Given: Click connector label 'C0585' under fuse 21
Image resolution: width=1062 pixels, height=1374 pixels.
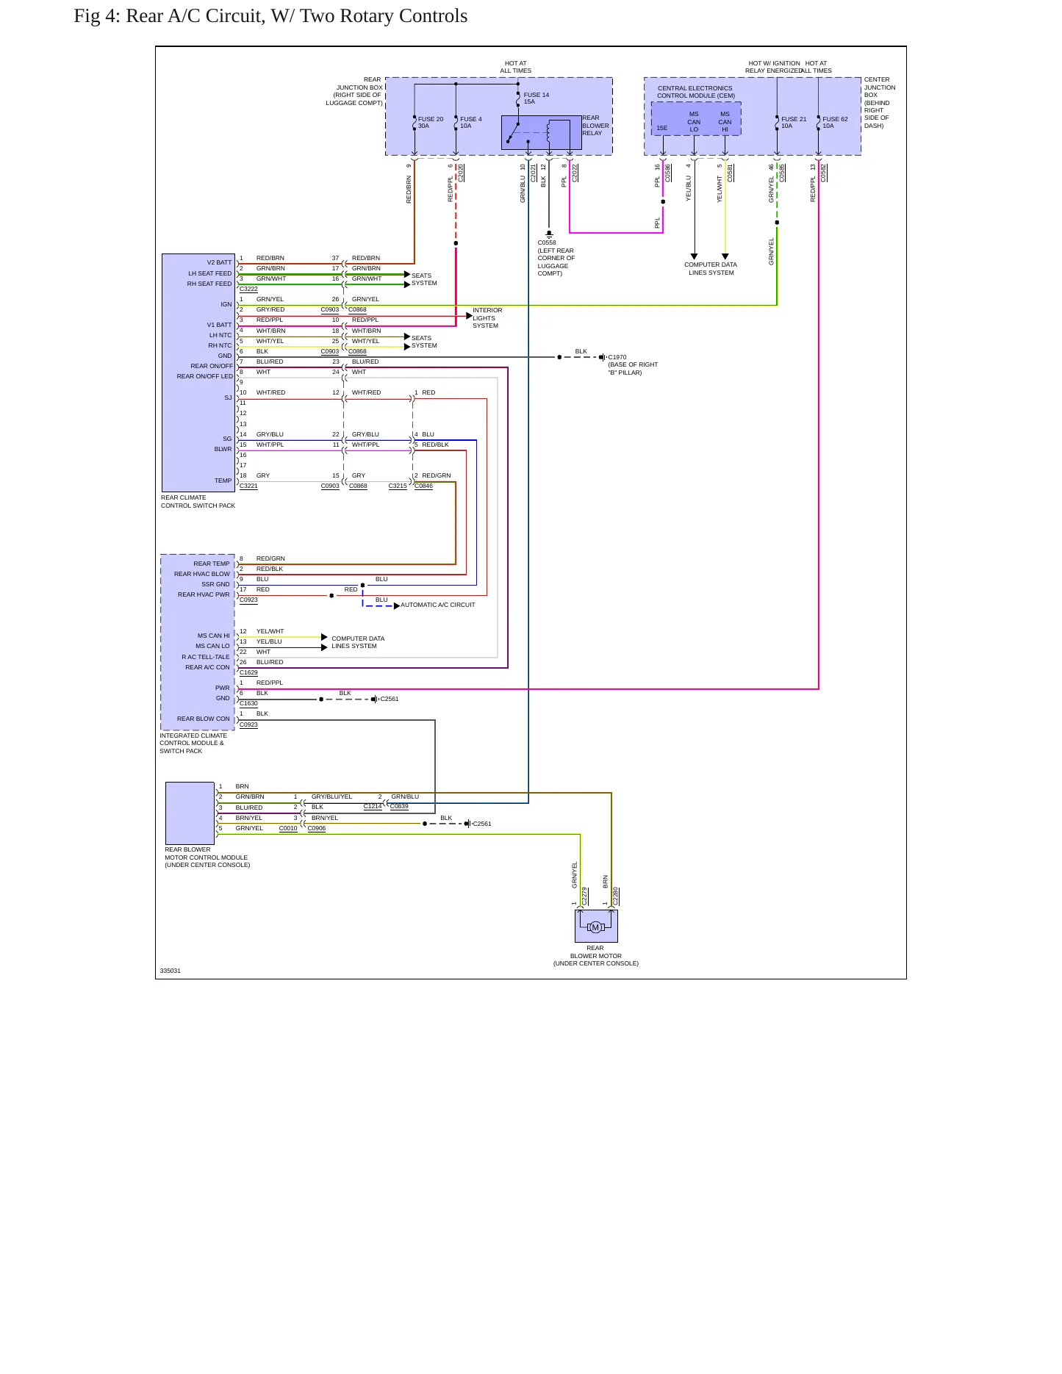Looking at the screenshot, I should point(782,173).
